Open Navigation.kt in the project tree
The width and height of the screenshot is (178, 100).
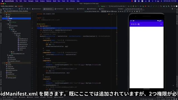[x=23, y=46]
